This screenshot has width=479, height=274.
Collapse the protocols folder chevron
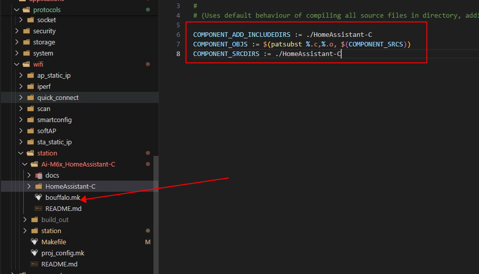click(17, 10)
